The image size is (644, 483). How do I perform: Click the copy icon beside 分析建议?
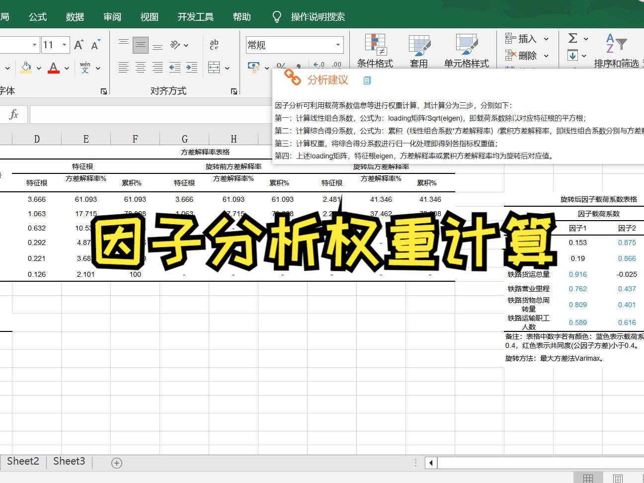(367, 80)
